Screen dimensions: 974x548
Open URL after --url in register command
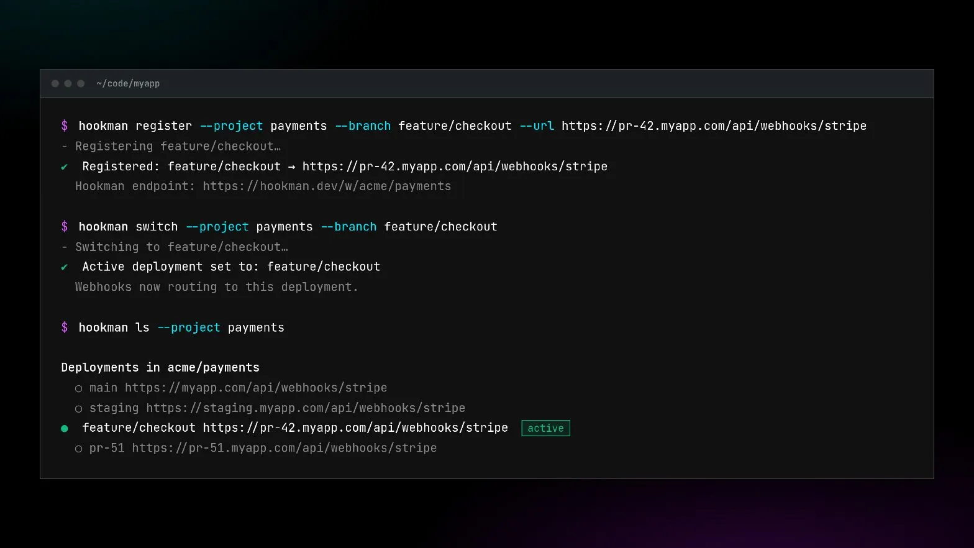pos(714,126)
